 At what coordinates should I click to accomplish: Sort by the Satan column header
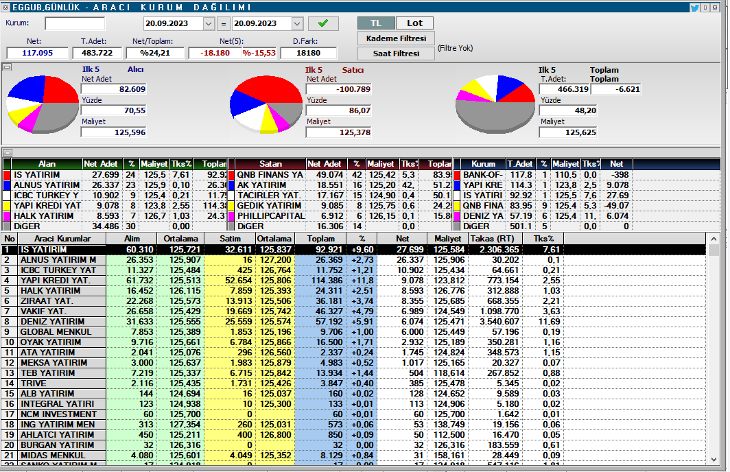click(270, 164)
